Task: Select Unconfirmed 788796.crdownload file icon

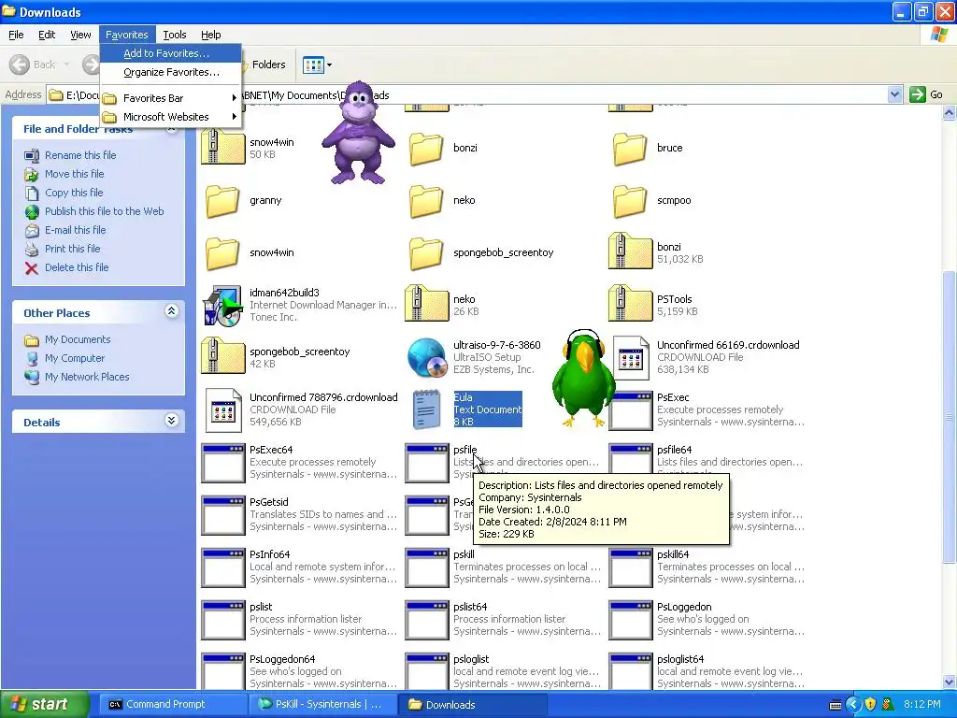Action: click(223, 410)
